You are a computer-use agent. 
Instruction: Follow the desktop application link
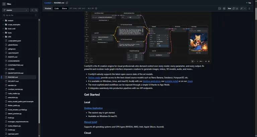152,81
